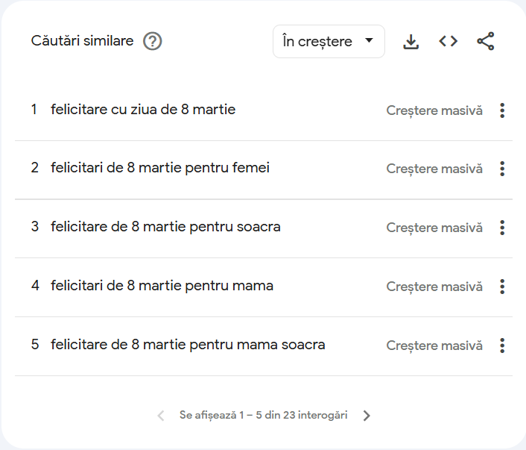Open query felicitare de 8 martie pentru mama soacra
The width and height of the screenshot is (526, 450).
point(188,345)
